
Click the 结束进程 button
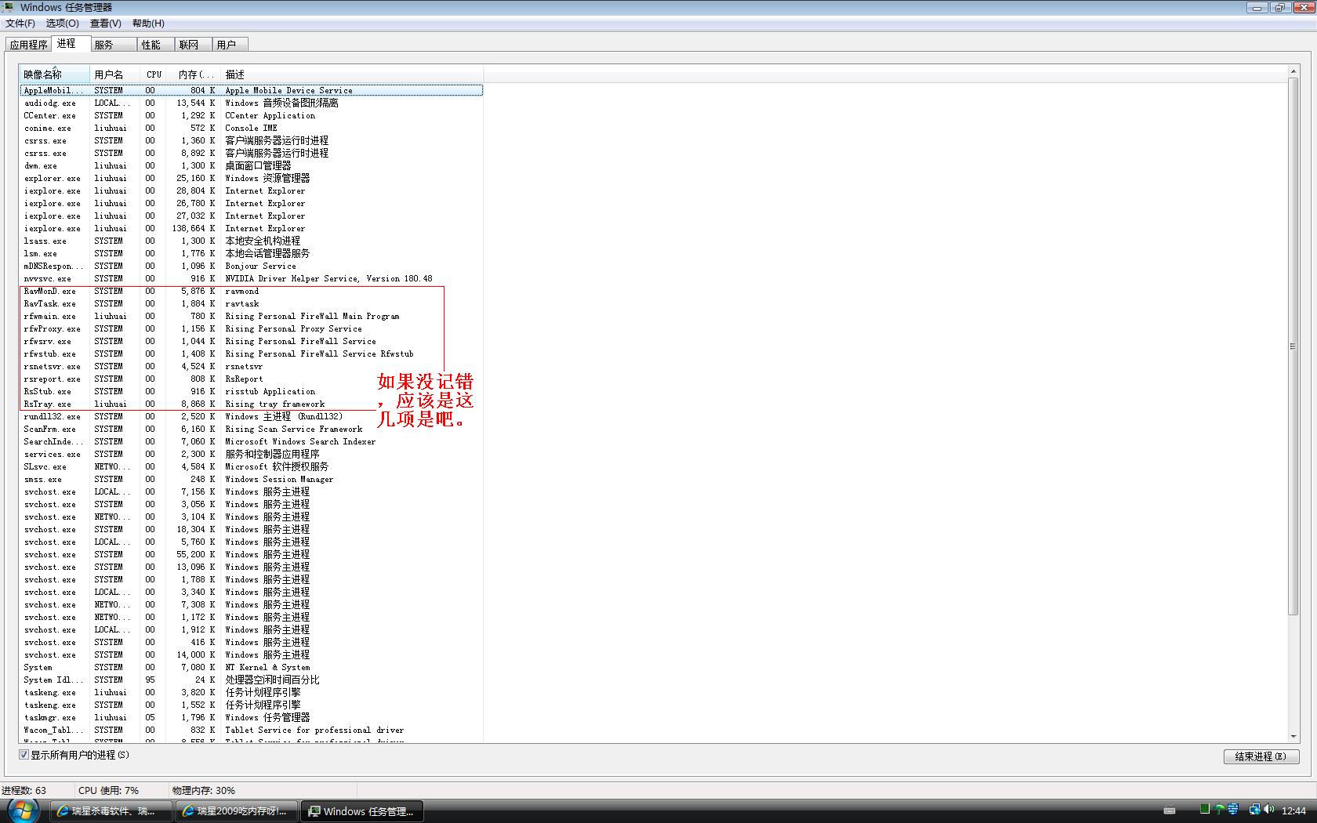[x=1261, y=756]
